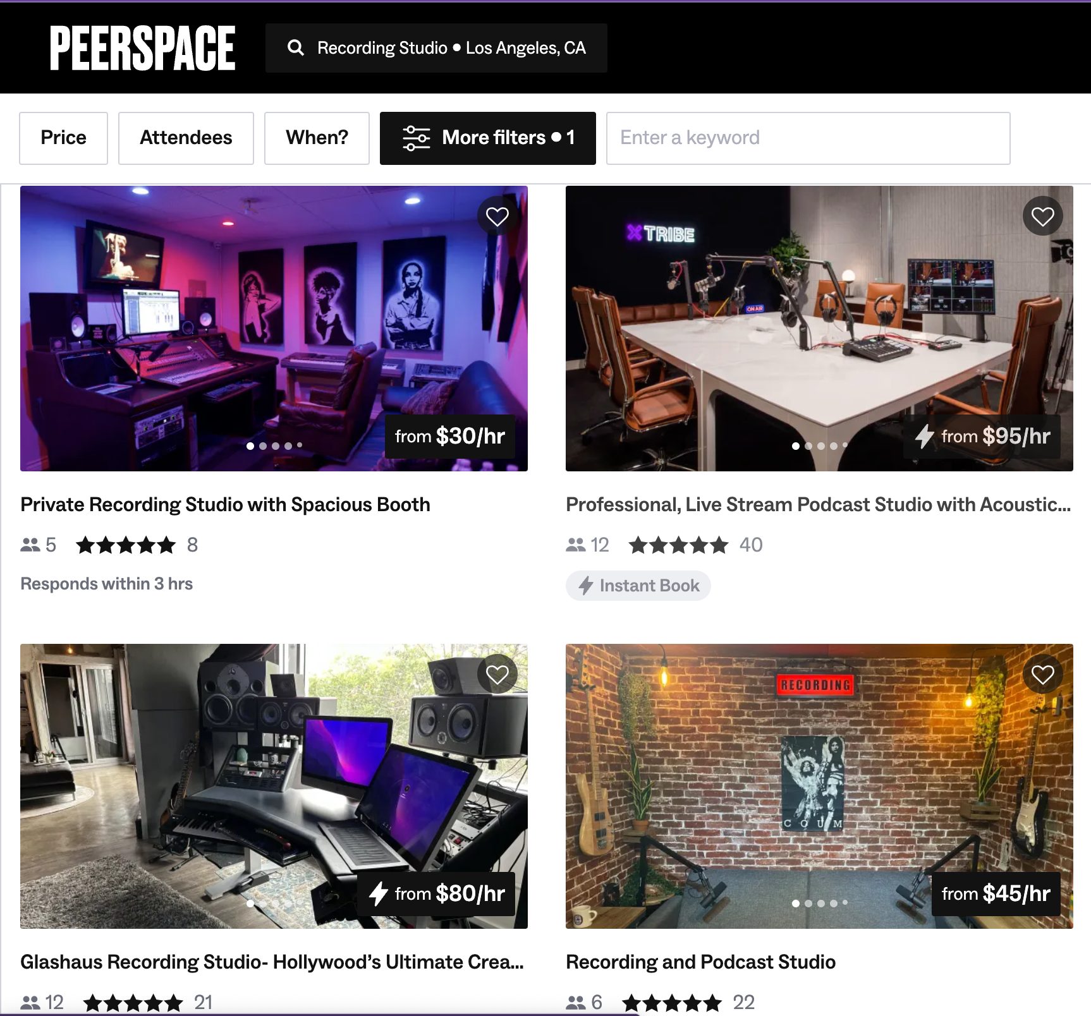Open the More filters panel

(x=487, y=138)
